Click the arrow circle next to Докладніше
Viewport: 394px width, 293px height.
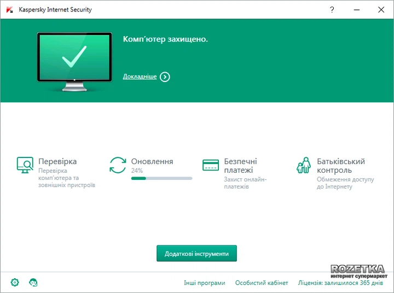point(165,77)
